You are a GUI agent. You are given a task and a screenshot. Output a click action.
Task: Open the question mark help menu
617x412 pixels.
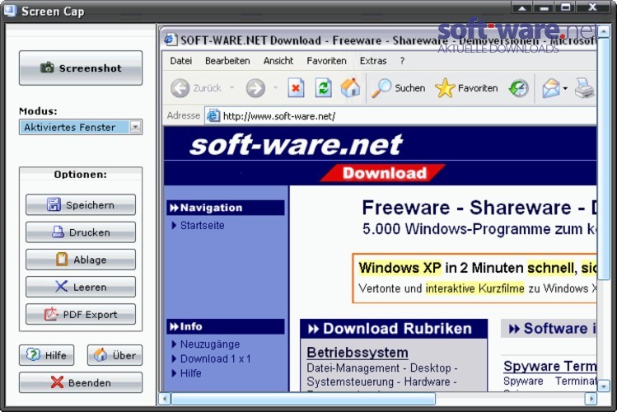[x=402, y=61]
